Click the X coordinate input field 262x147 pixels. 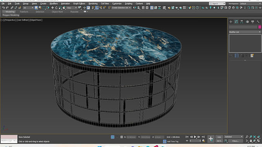tap(131, 137)
